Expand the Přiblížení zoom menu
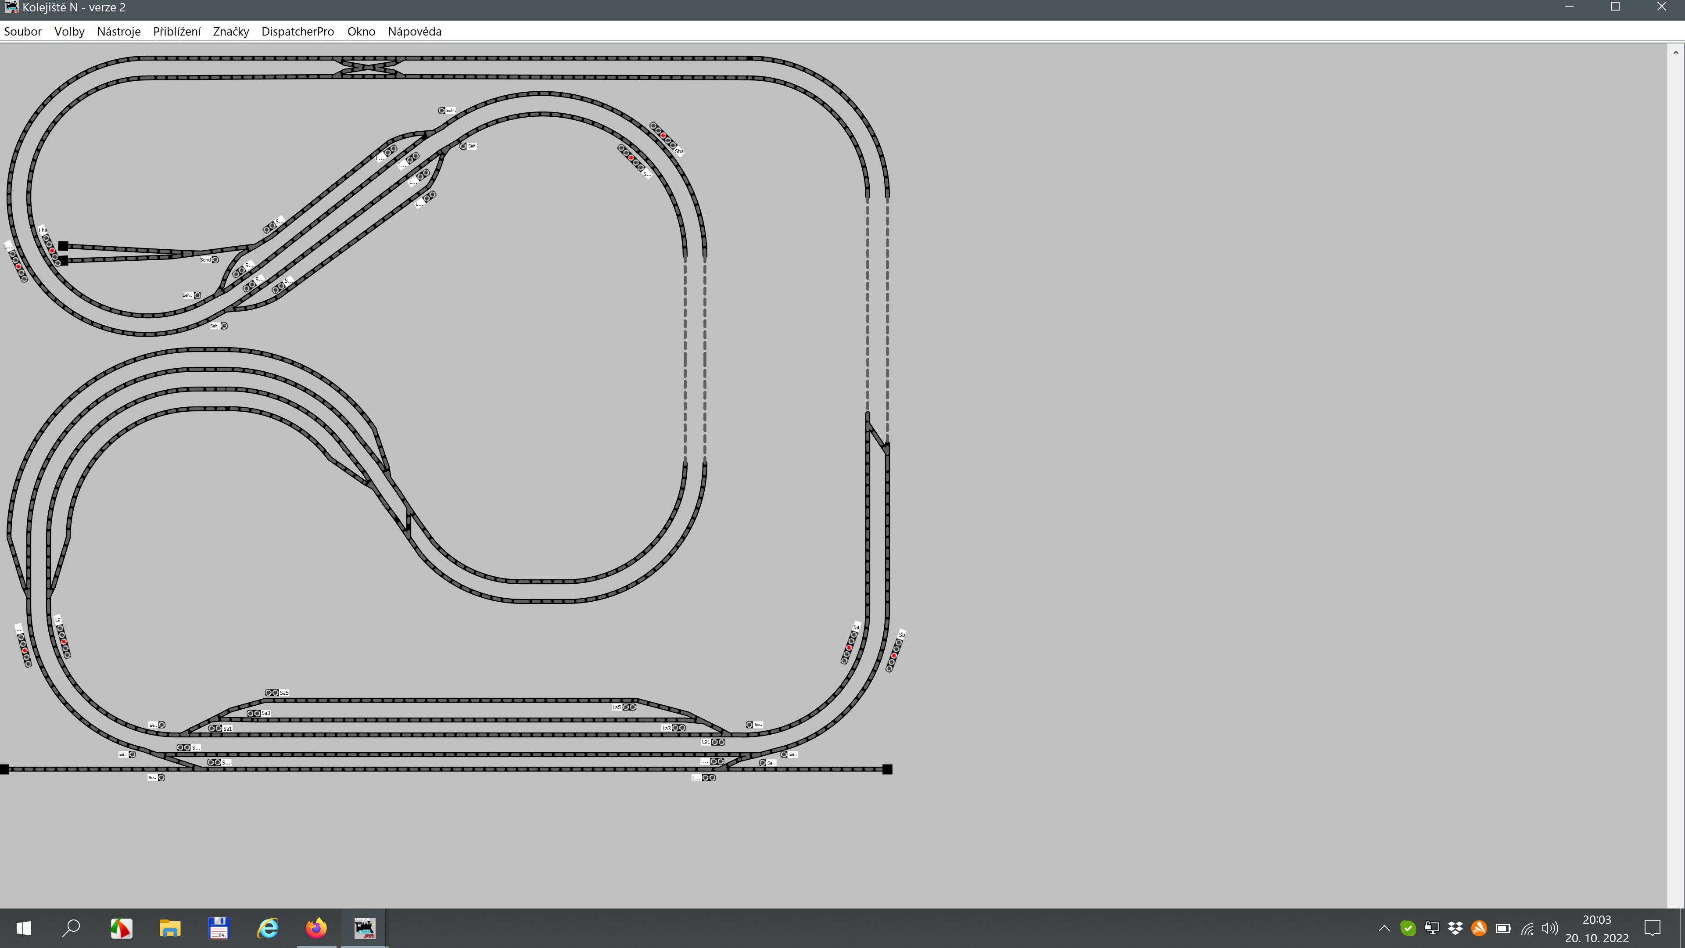The image size is (1685, 948). pyautogui.click(x=176, y=32)
